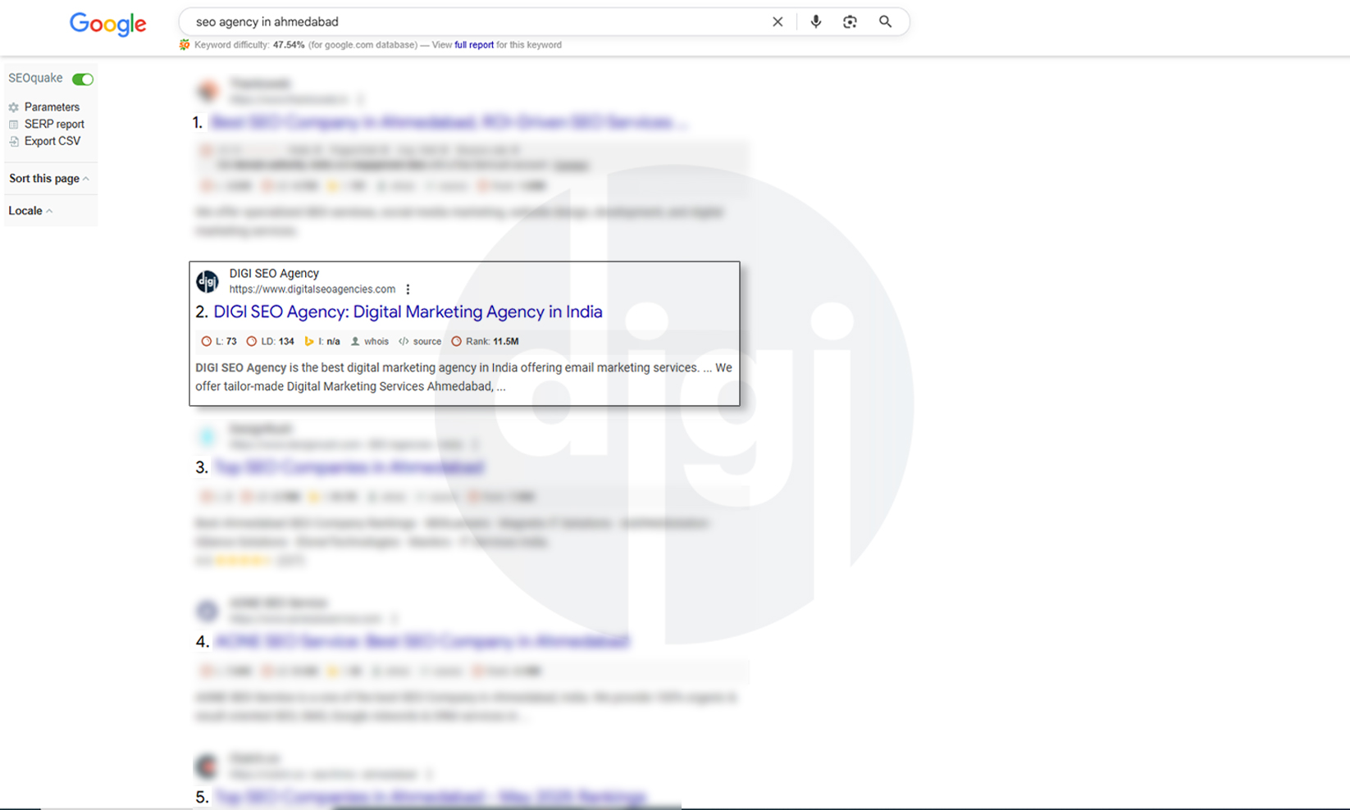Image resolution: width=1350 pixels, height=810 pixels.
Task: Click the Rank: 11.5M parameter
Action: 486,341
